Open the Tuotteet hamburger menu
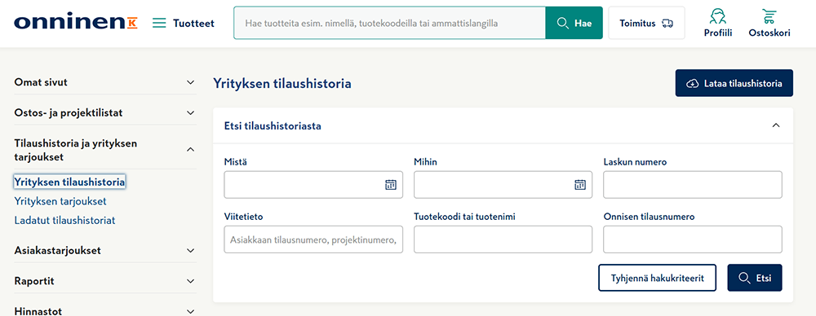 (x=183, y=23)
